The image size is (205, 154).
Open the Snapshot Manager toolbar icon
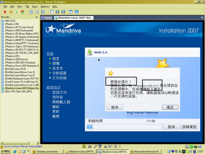[x=43, y=12]
